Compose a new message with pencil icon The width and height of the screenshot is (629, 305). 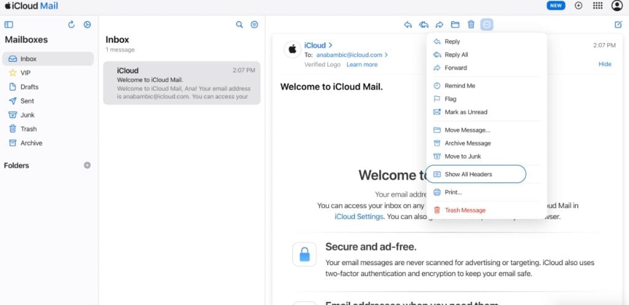point(618,25)
